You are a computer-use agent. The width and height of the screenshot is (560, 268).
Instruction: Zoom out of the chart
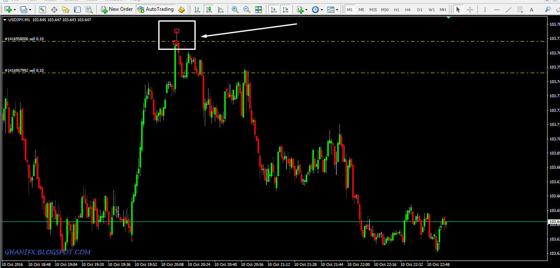pos(247,9)
